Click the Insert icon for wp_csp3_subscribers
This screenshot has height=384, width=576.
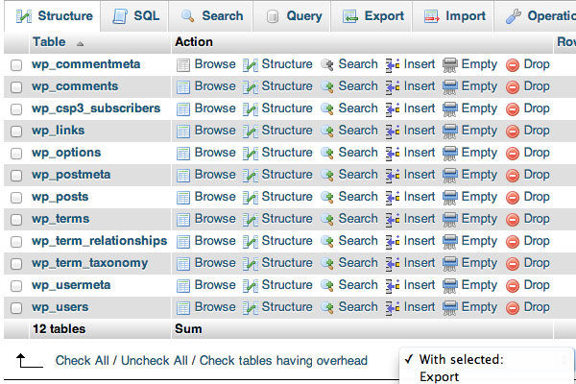393,109
